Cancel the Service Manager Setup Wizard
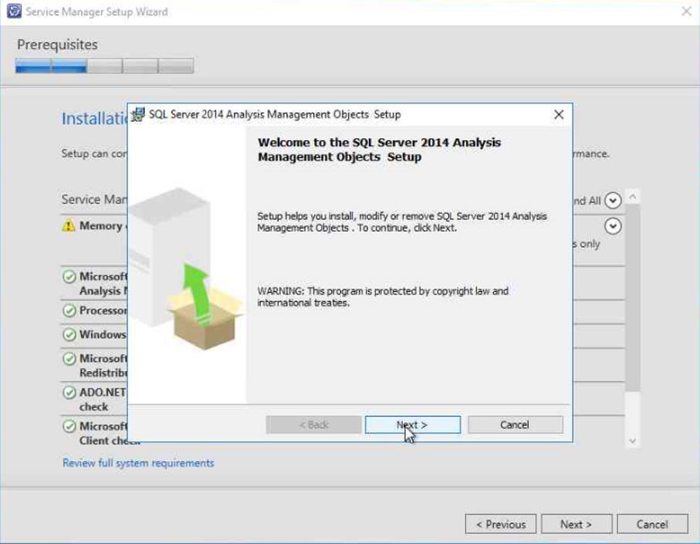This screenshot has width=700, height=544. [x=652, y=524]
